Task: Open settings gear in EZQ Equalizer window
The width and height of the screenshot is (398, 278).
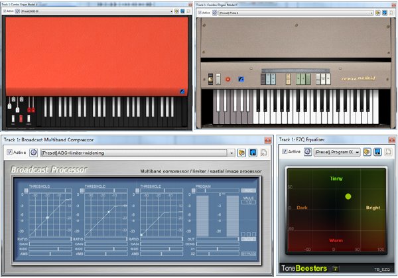Action: 308,152
